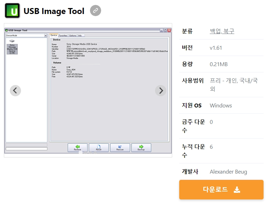Screen dimensions: 266x204
Task: Open the 백업, 복구 category link
Action: [222, 31]
